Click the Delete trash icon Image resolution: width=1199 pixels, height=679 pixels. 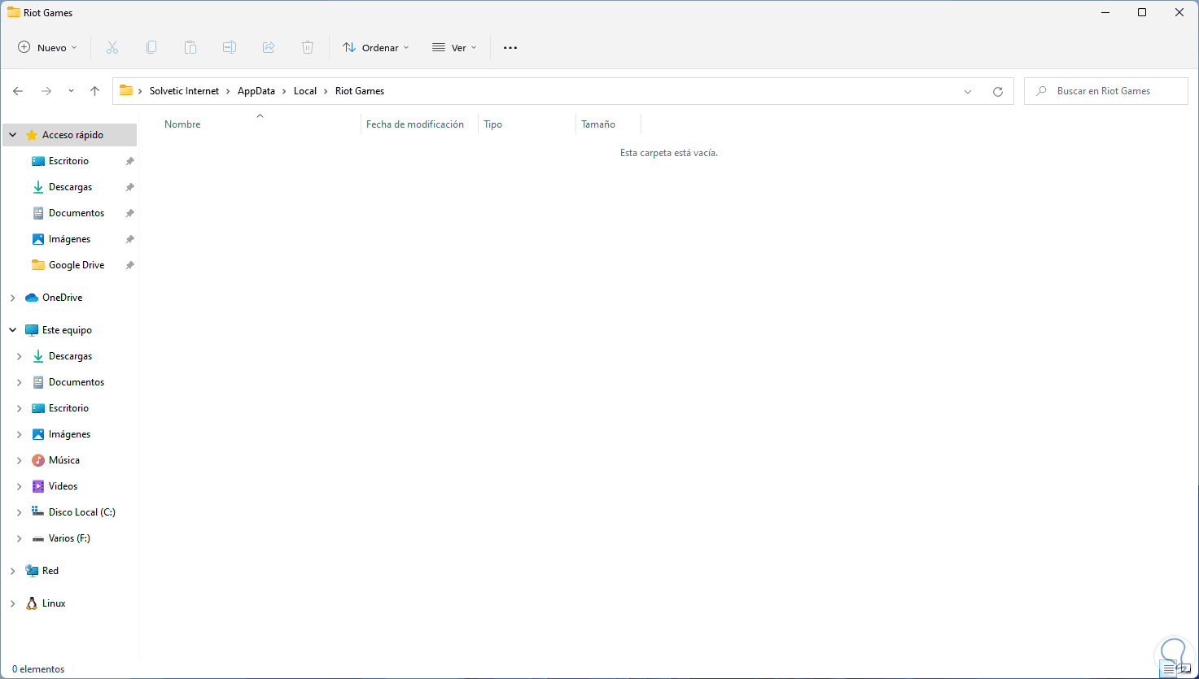click(x=308, y=48)
